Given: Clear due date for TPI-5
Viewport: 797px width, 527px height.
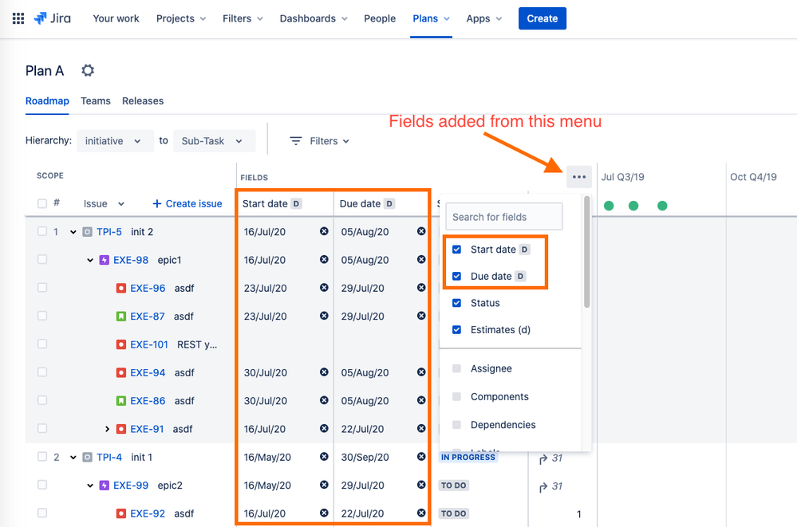Looking at the screenshot, I should click(x=421, y=231).
